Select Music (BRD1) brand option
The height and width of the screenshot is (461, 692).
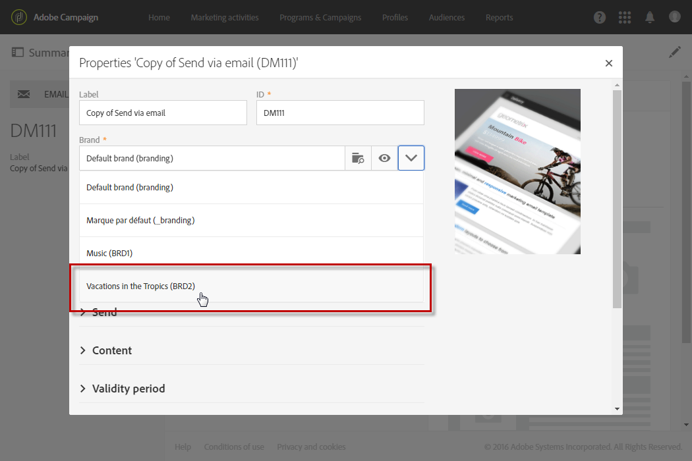coord(251,253)
